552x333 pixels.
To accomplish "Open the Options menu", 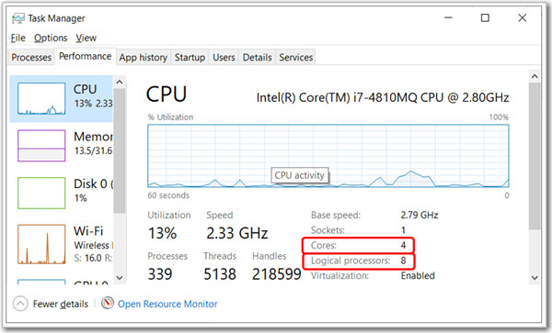I will coord(51,38).
